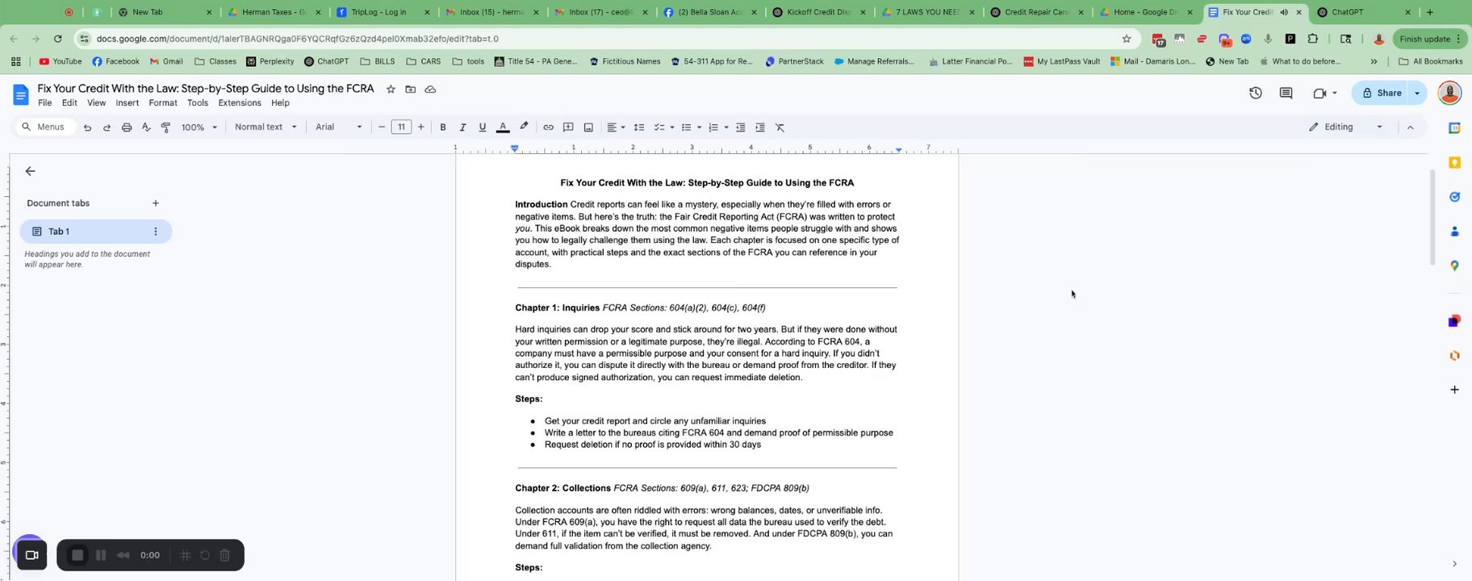Screen dimensions: 1472x581
Task: Open the comments panel
Action: click(1286, 93)
